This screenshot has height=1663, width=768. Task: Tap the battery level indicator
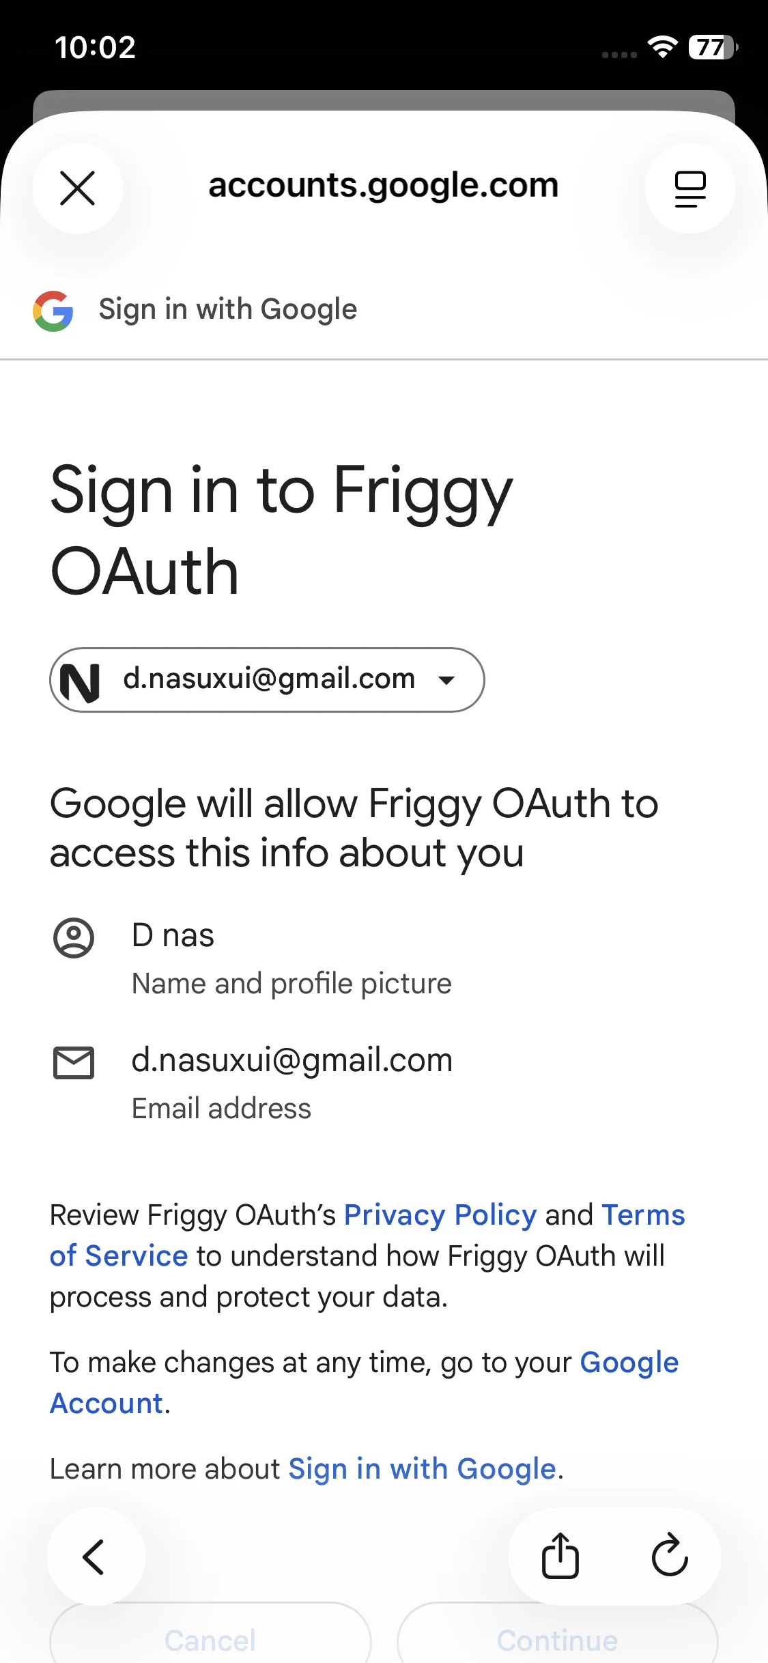point(712,47)
